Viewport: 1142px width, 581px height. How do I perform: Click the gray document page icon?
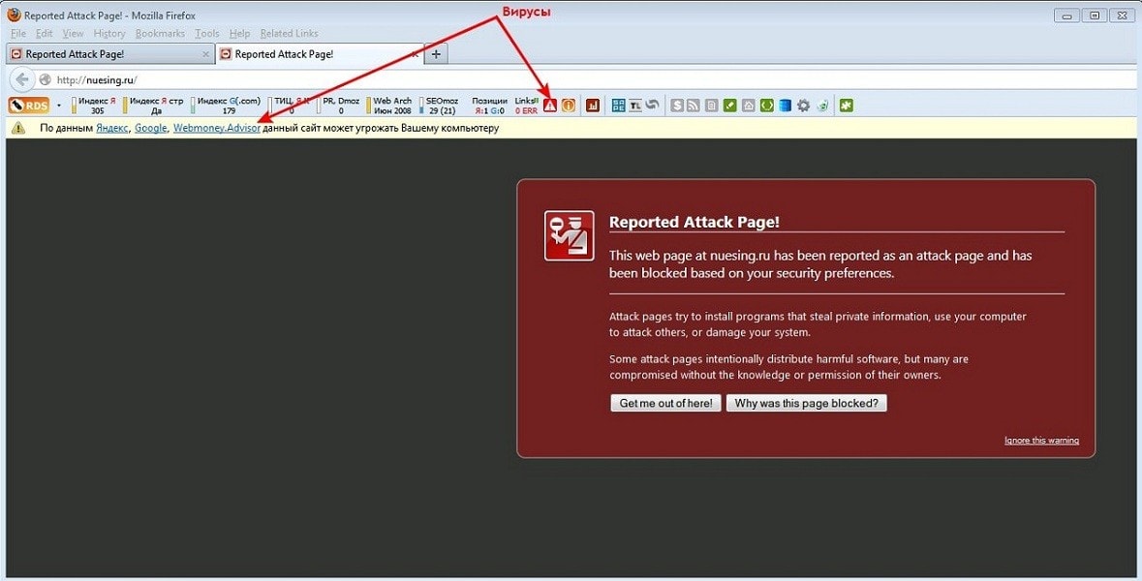[x=712, y=106]
